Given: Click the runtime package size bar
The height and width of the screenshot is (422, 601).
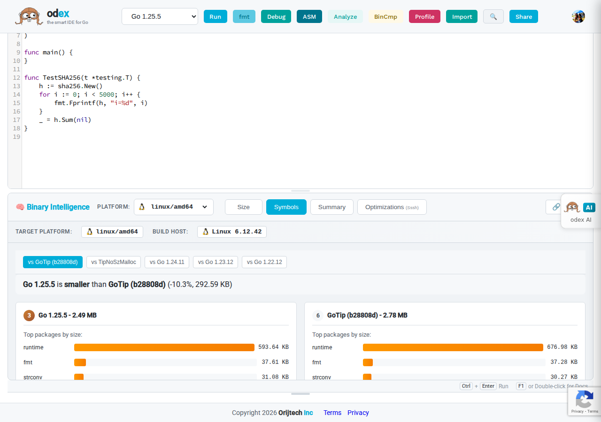Looking at the screenshot, I should [164, 347].
